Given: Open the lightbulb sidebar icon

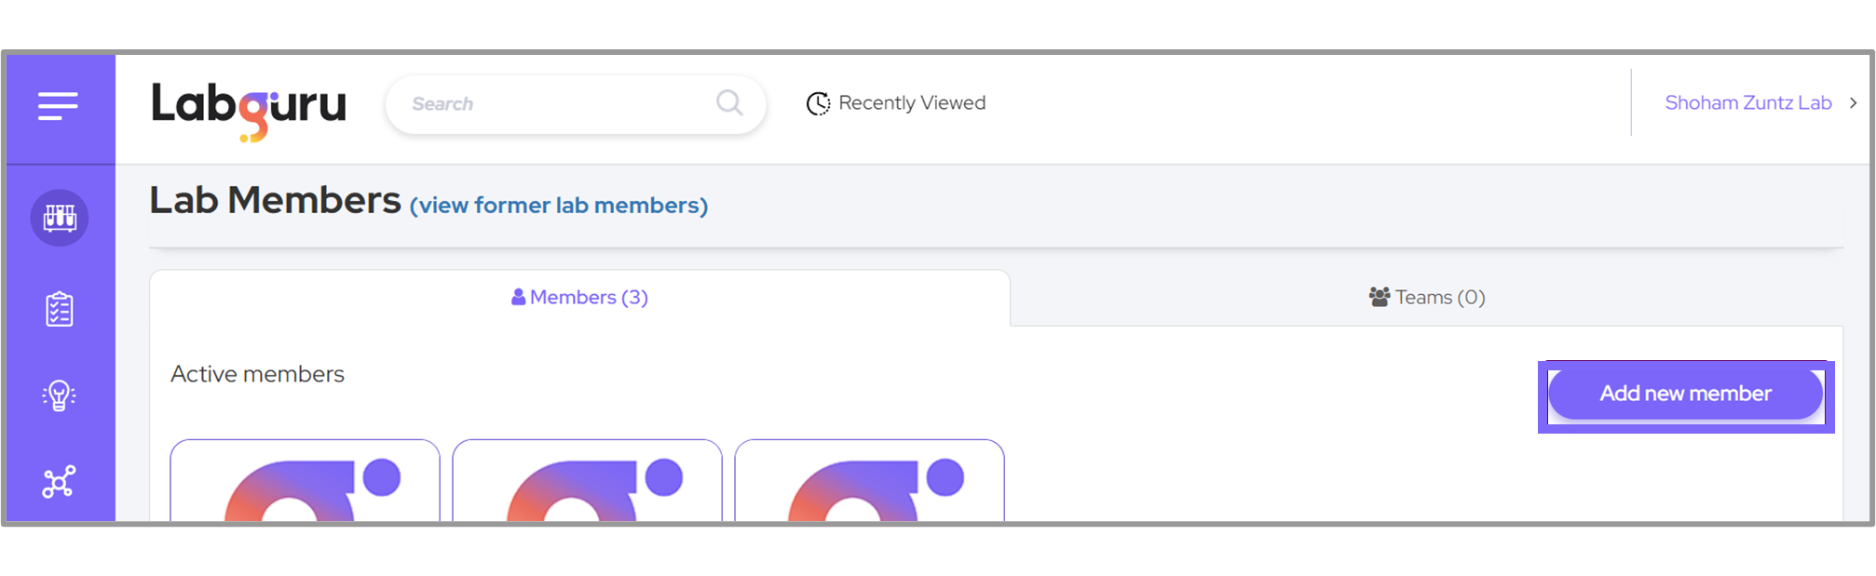Looking at the screenshot, I should point(60,395).
